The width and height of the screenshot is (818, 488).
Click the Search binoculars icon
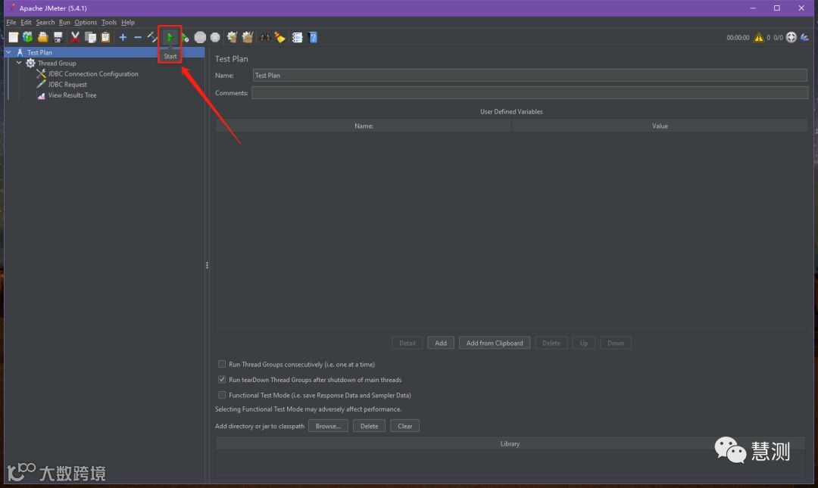click(265, 37)
